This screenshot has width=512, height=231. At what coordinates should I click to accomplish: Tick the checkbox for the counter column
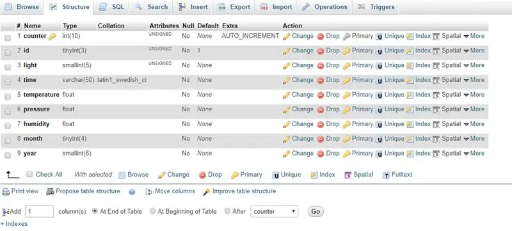point(8,38)
